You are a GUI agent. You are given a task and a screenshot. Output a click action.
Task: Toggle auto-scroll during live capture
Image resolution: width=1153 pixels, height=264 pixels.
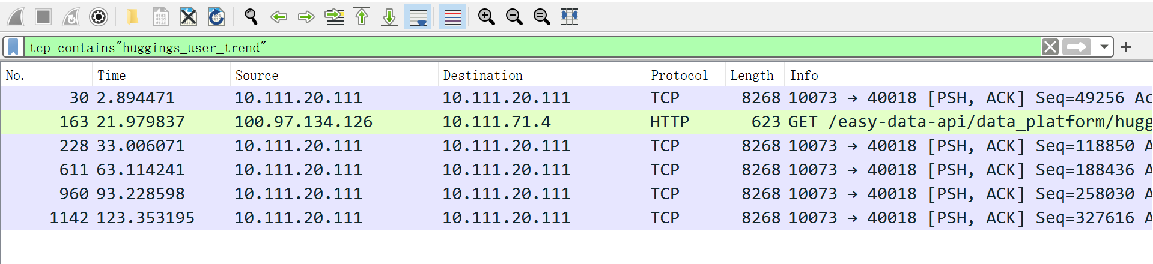(x=418, y=17)
